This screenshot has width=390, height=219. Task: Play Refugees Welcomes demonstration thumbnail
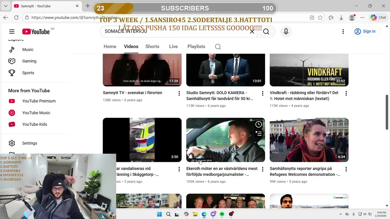(309, 140)
